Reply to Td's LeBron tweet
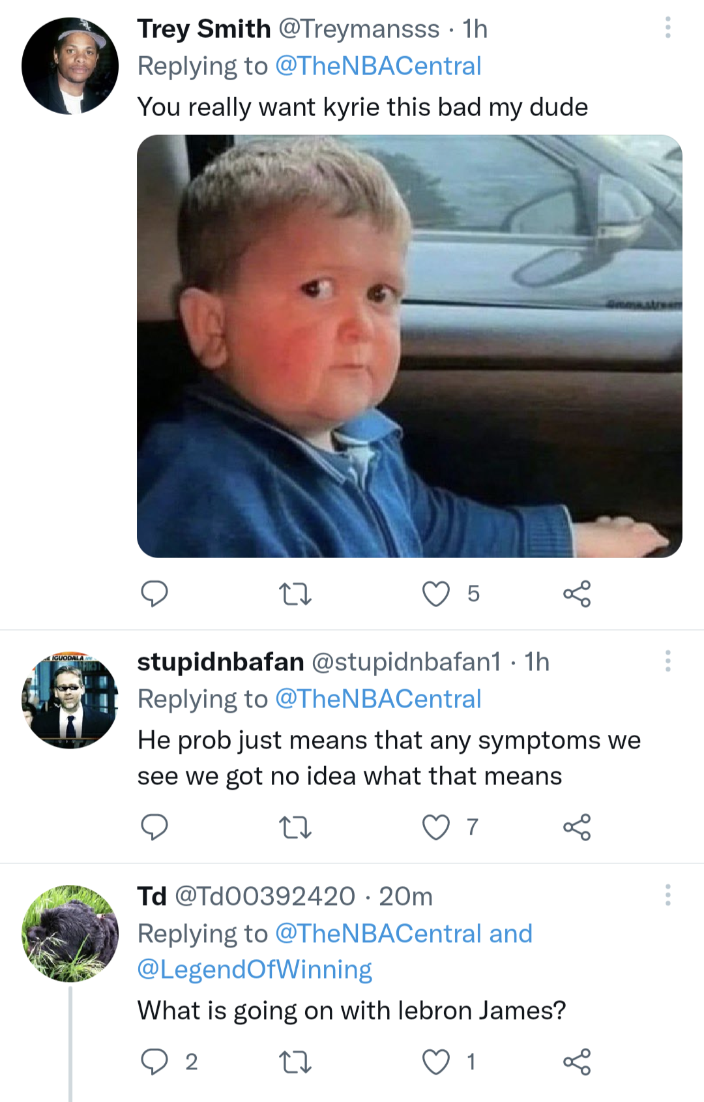704x1102 pixels. point(154,1062)
